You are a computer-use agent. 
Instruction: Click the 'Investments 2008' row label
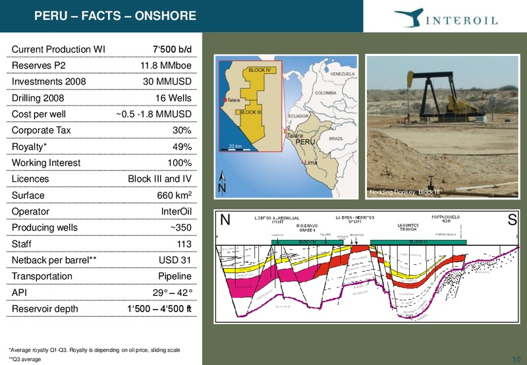click(49, 82)
